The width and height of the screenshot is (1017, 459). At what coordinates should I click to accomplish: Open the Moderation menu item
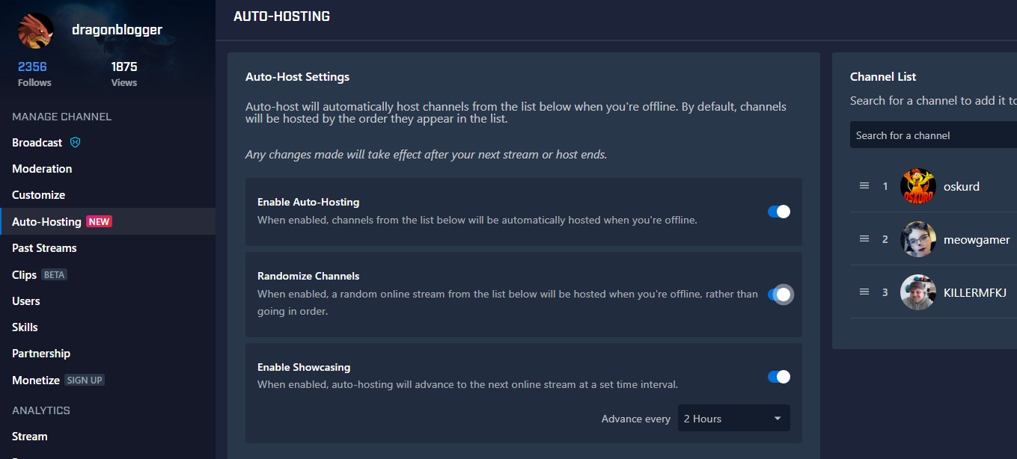point(42,169)
